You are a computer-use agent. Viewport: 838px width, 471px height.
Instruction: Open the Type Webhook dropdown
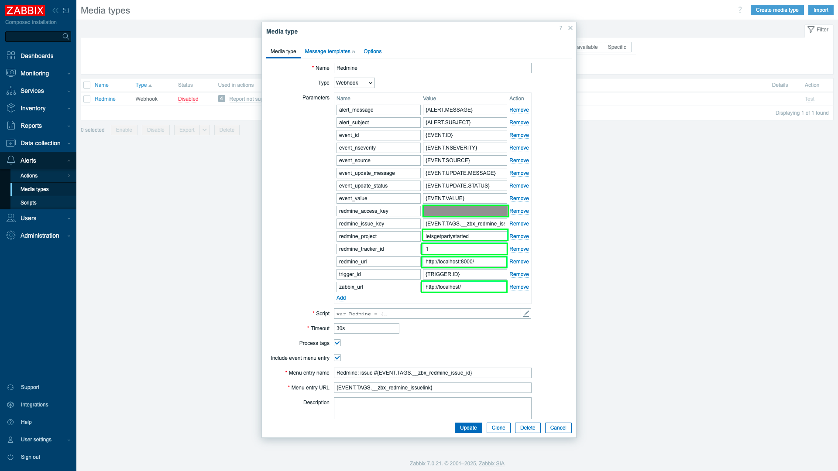[354, 83]
